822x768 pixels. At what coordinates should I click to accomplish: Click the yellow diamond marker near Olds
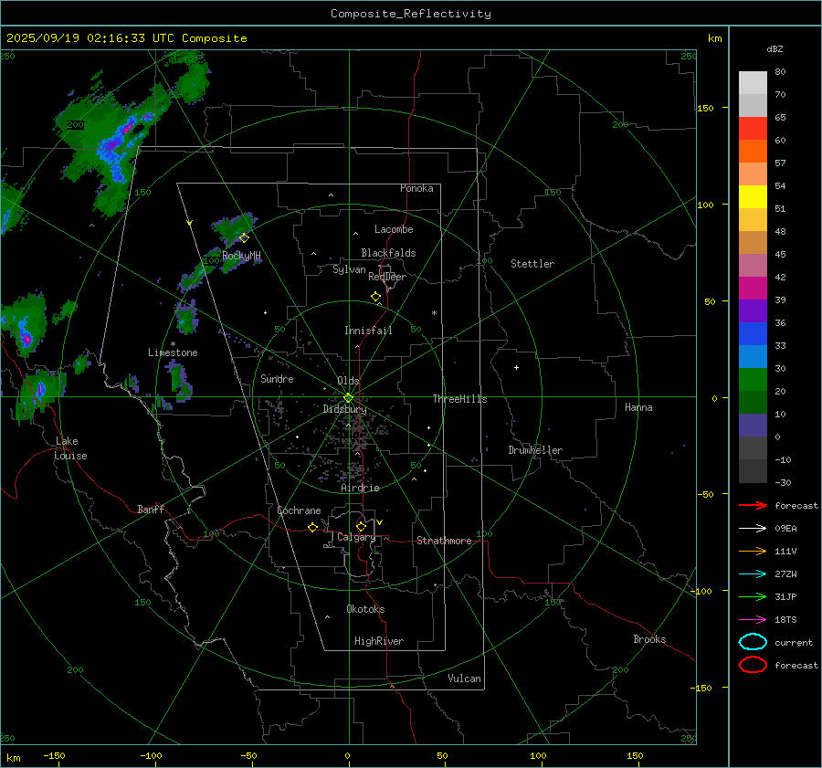click(348, 397)
